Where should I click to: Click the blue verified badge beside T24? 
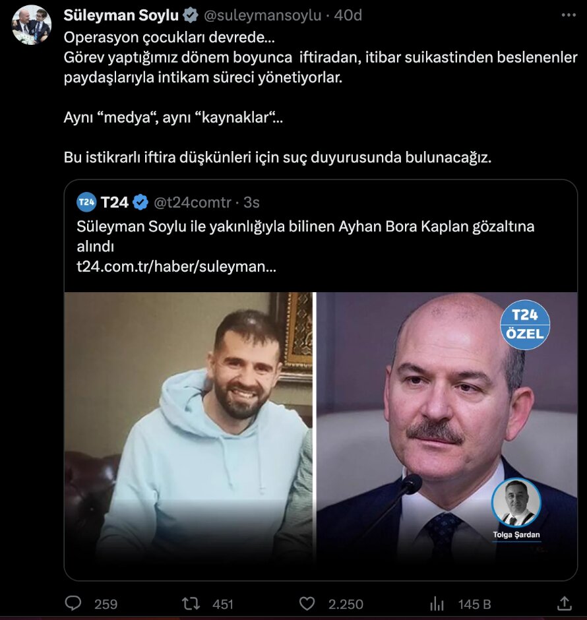point(140,201)
